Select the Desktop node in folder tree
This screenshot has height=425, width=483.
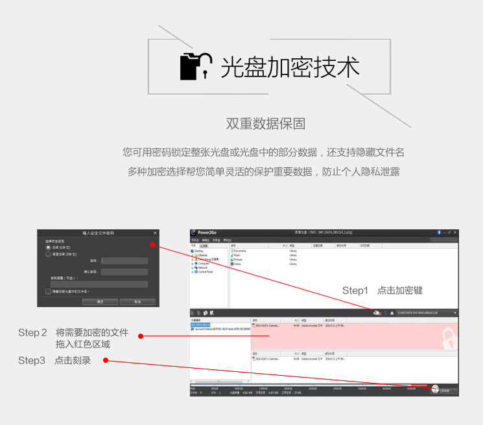point(199,251)
